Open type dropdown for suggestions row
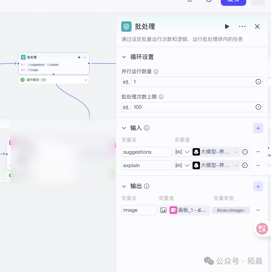 point(182,152)
